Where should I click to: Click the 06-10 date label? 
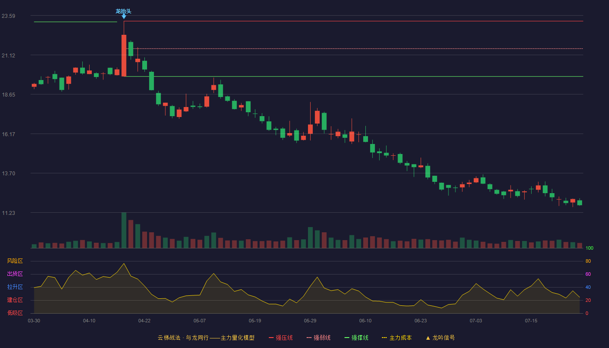click(365, 321)
